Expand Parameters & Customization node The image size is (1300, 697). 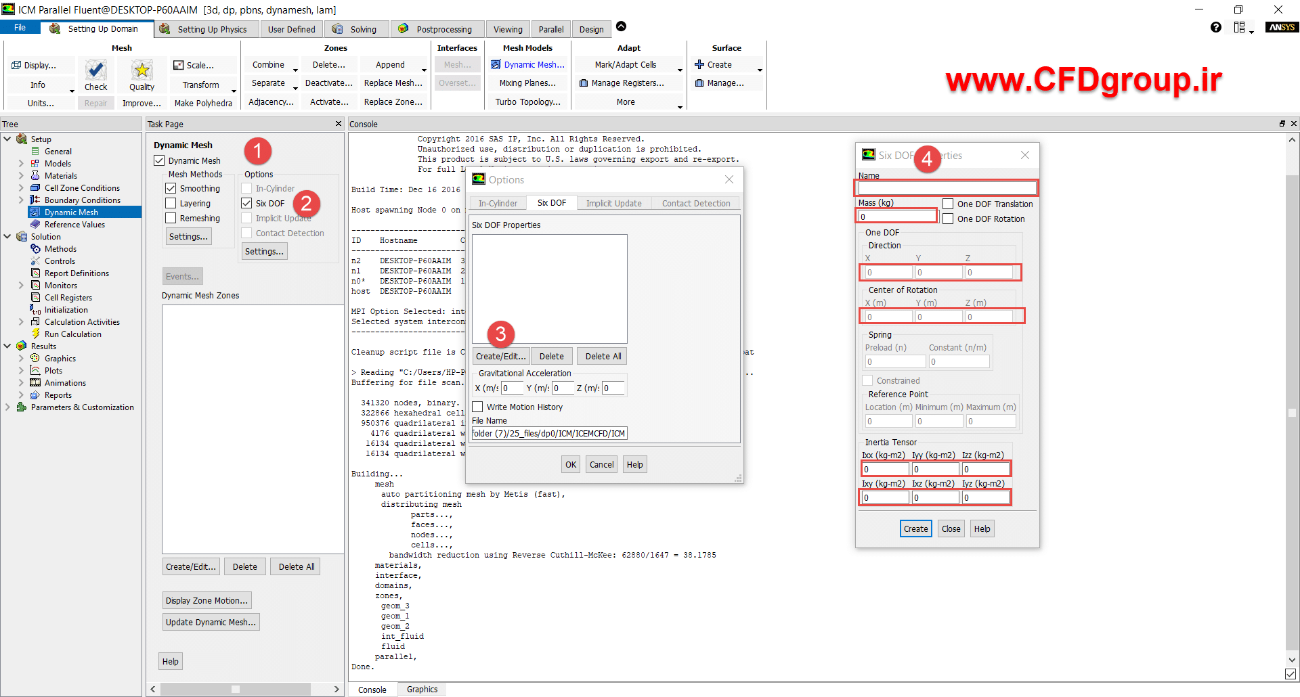coord(7,407)
